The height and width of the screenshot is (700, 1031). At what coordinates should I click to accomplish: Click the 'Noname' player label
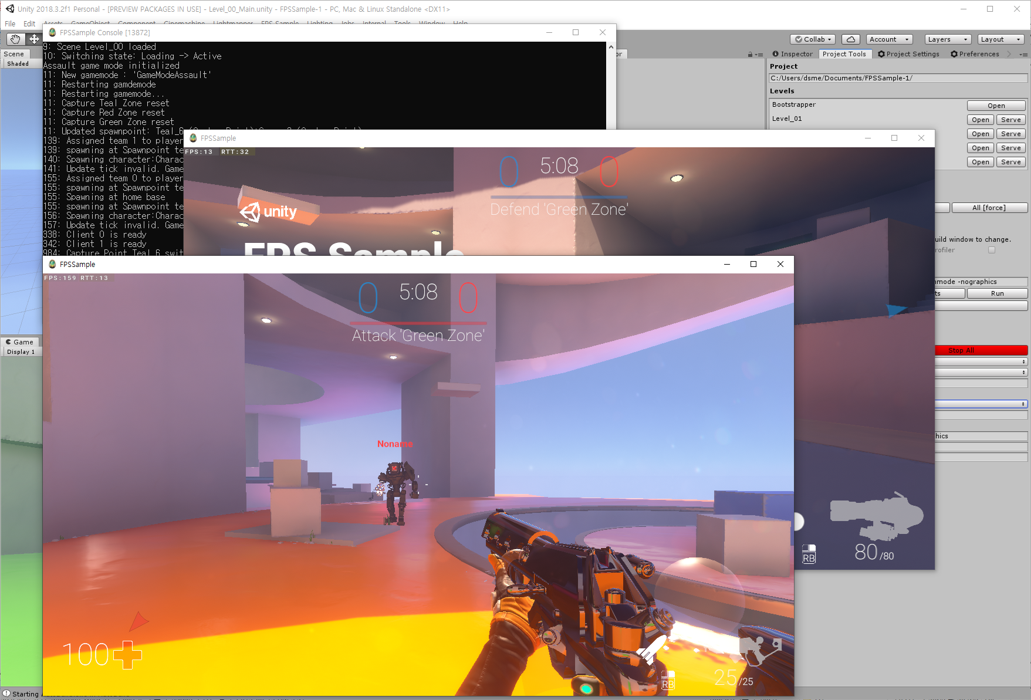[395, 444]
